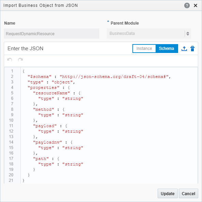Click the redo arrow icon
This screenshot has height=202, width=202.
click(x=20, y=59)
